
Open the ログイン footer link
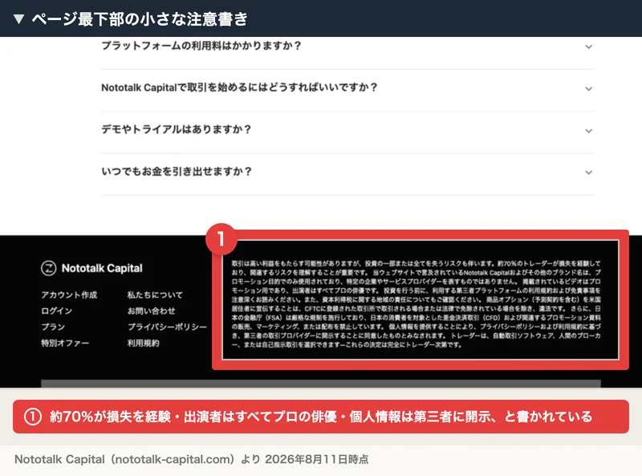click(56, 311)
